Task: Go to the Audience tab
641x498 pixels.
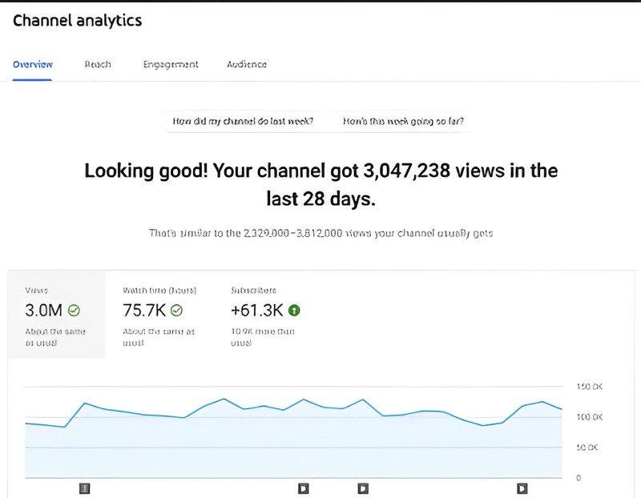Action: [x=246, y=64]
